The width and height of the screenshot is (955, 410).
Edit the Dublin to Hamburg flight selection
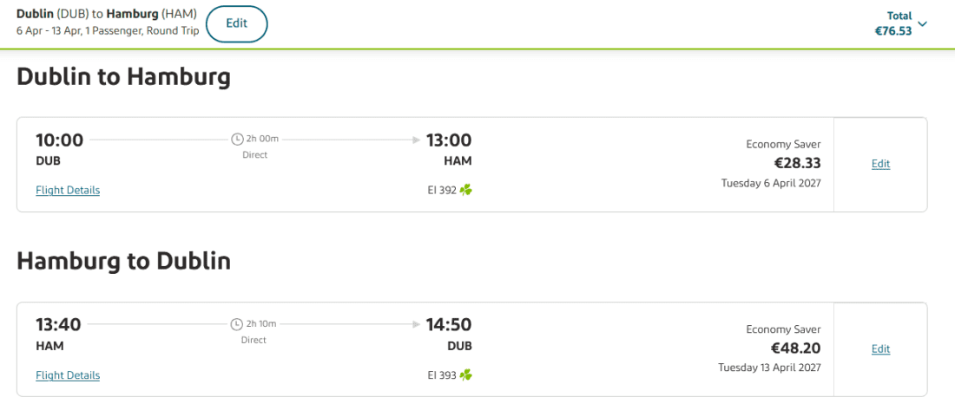[x=880, y=164]
